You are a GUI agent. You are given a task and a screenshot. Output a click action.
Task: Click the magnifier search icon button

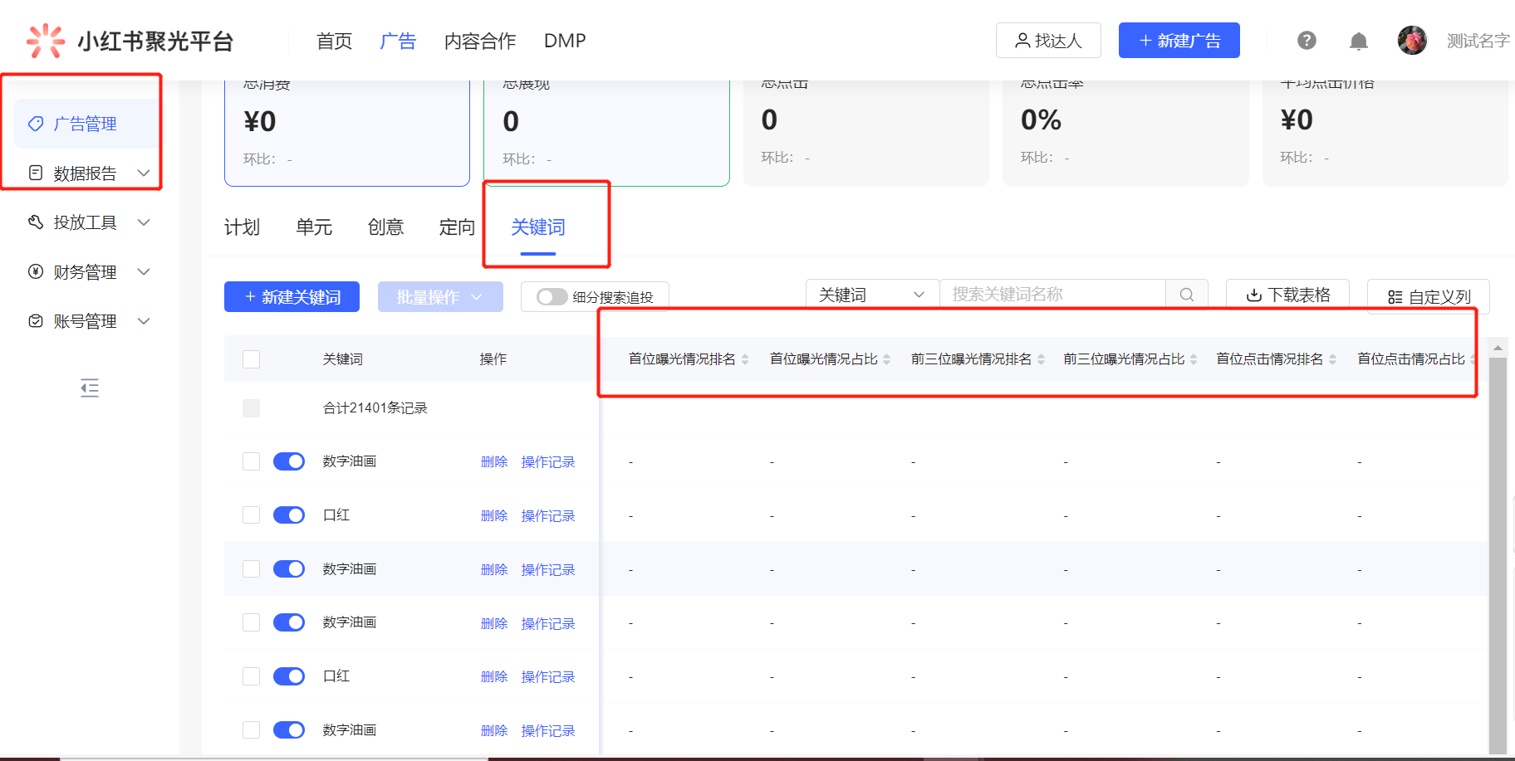click(1187, 295)
